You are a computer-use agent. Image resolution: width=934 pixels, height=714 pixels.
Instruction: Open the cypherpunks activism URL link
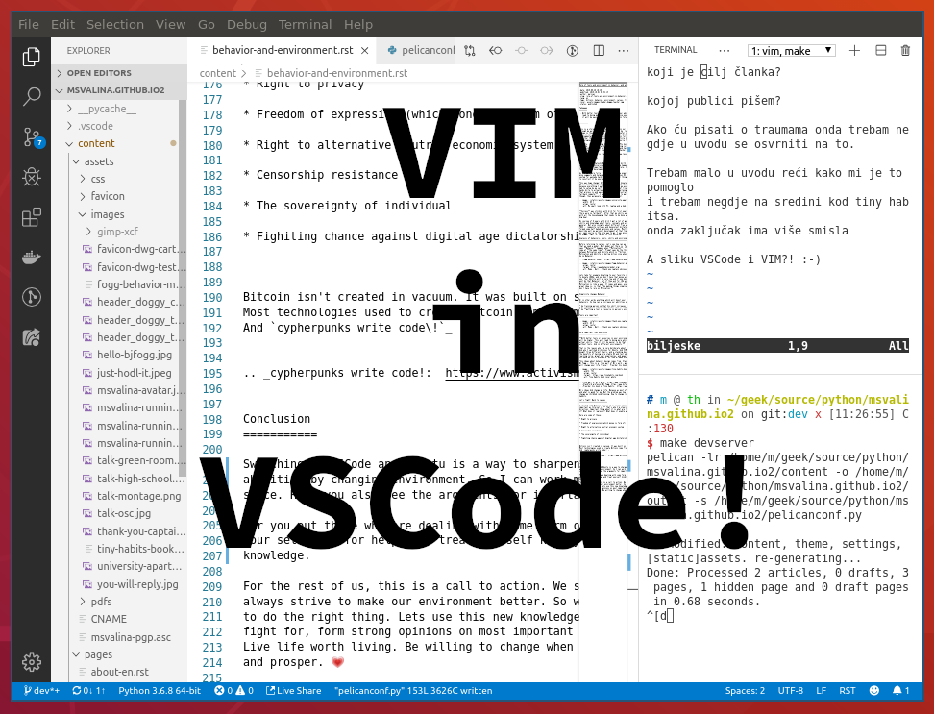pos(511,374)
